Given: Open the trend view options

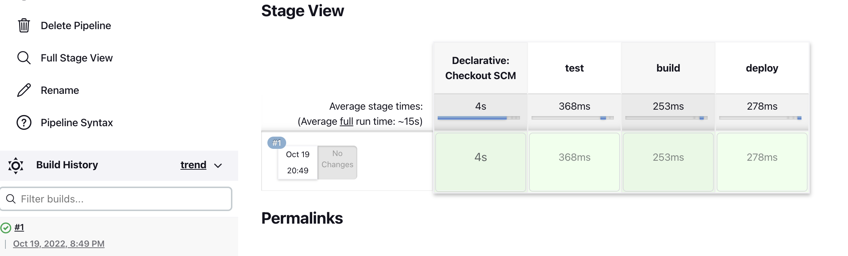Looking at the screenshot, I should pos(193,165).
